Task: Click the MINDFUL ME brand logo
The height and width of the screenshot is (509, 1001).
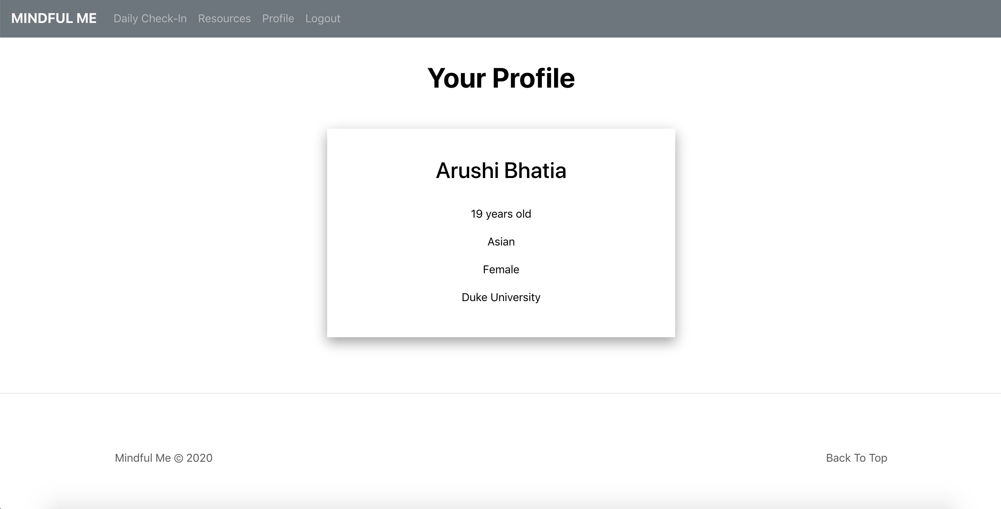Action: click(x=54, y=18)
